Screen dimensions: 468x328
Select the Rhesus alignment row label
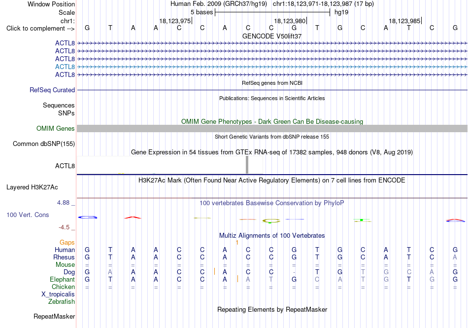pos(64,257)
